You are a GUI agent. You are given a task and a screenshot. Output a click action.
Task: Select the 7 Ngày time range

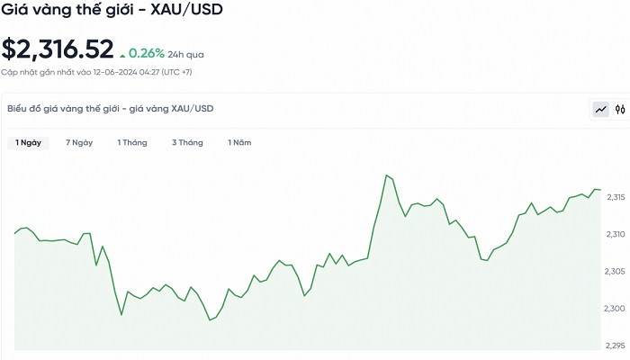[x=79, y=142]
